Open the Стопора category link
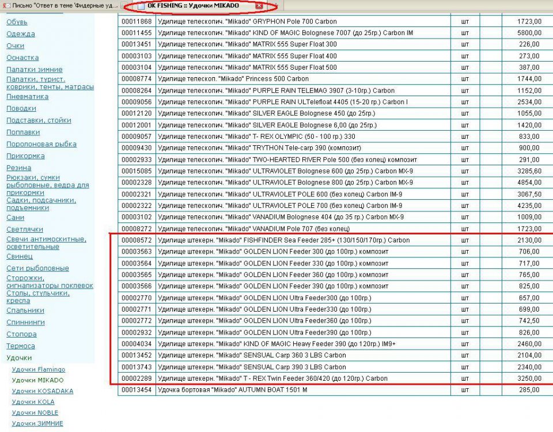 (21, 334)
